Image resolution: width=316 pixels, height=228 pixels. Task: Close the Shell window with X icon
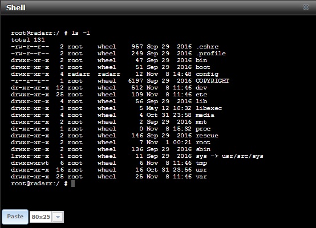[306, 7]
